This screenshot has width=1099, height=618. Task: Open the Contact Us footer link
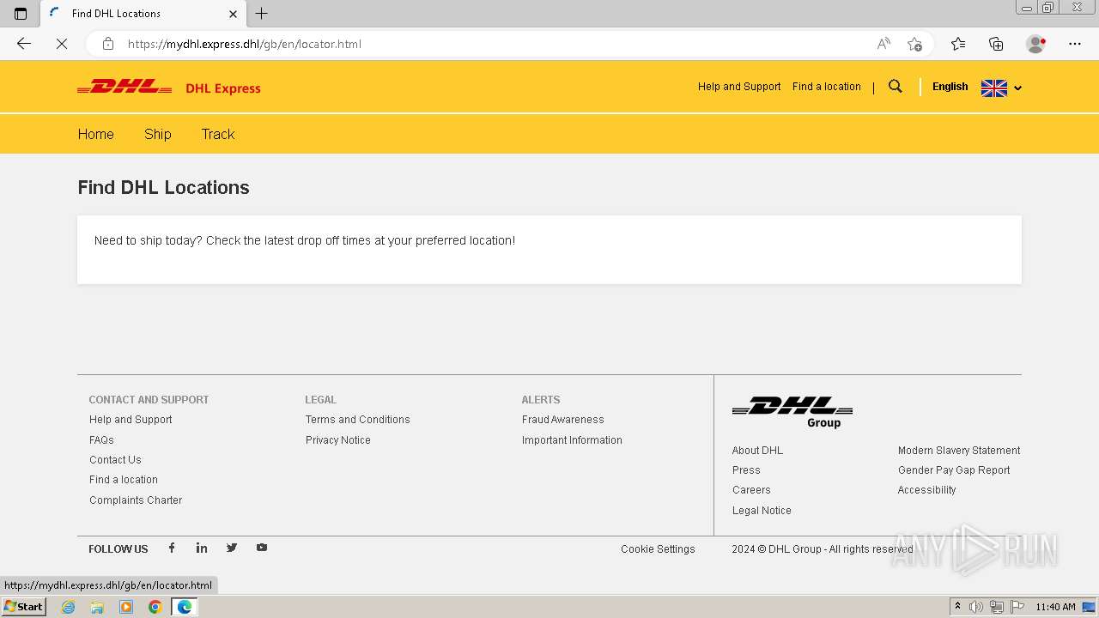115,460
